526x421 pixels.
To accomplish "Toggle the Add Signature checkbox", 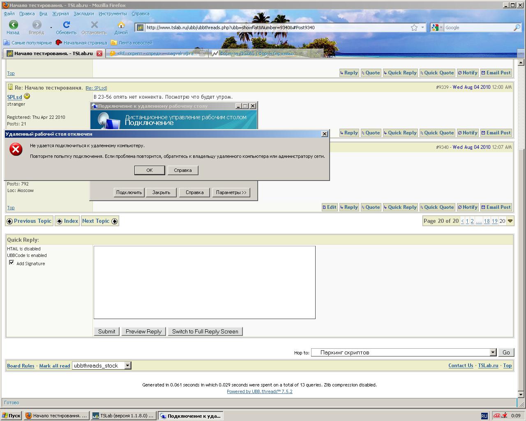I will (12, 262).
